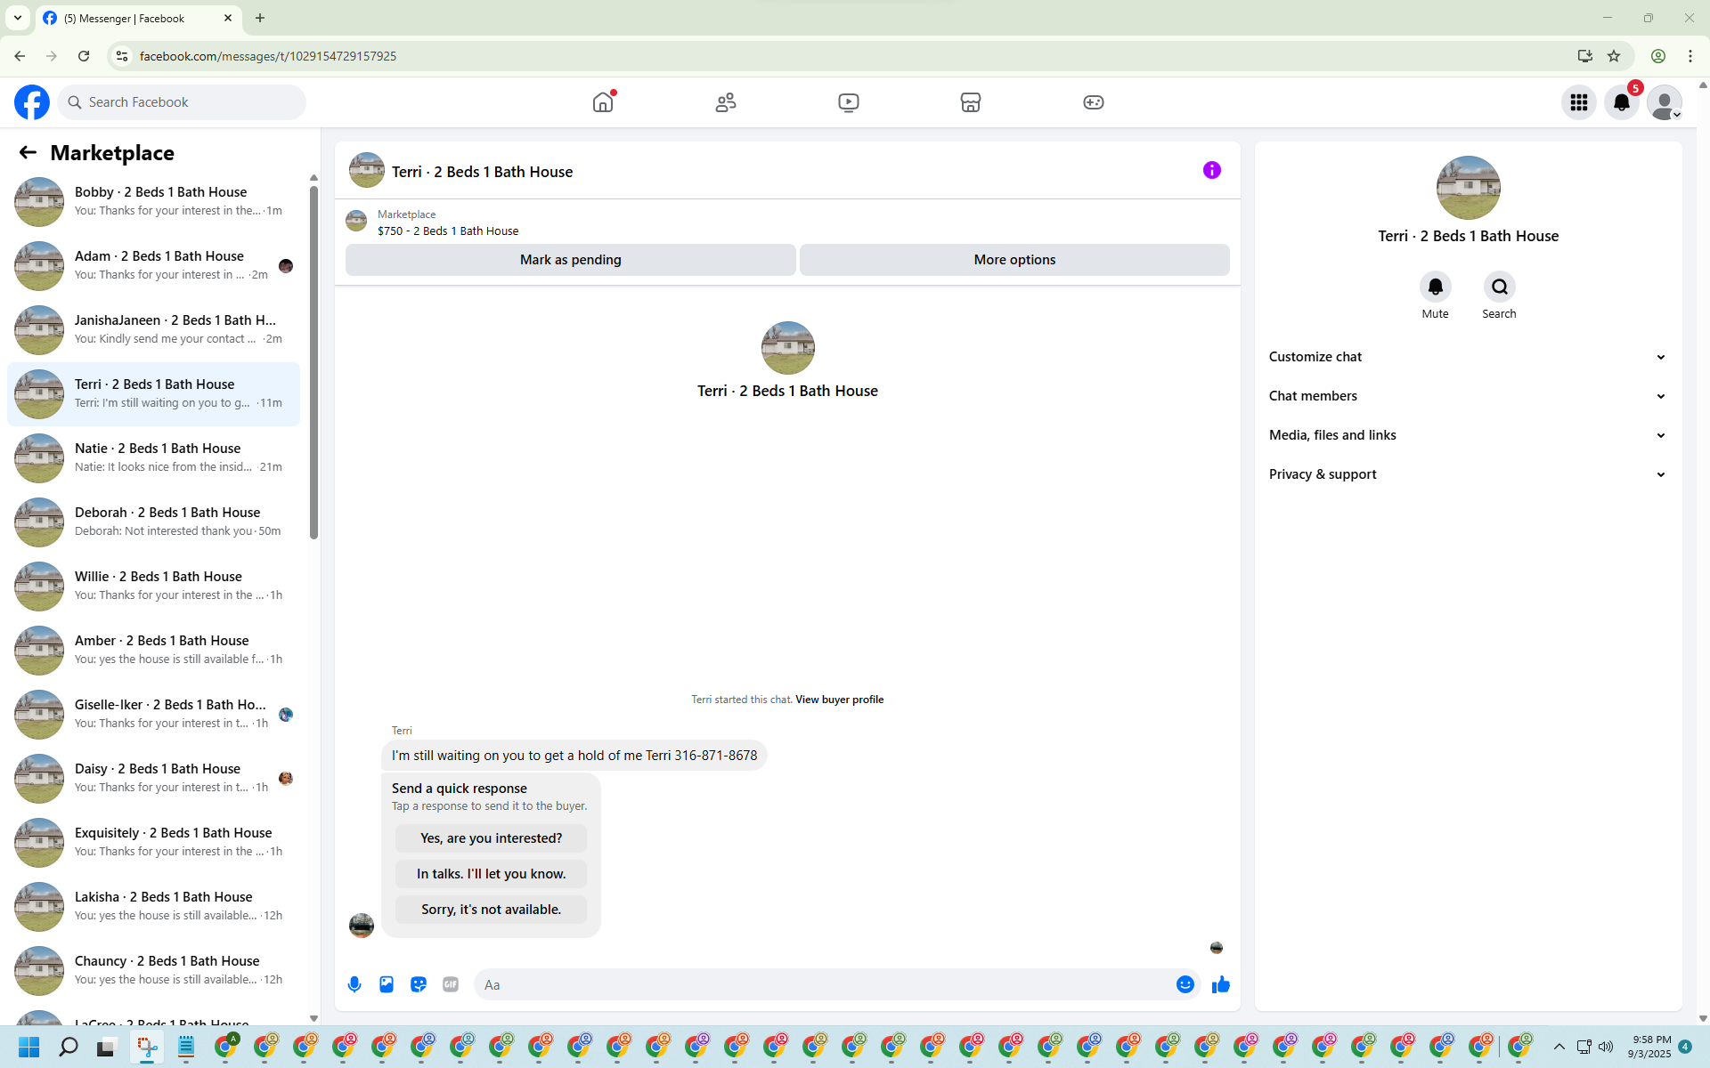
Task: Mute this Terri conversation
Action: [1435, 287]
